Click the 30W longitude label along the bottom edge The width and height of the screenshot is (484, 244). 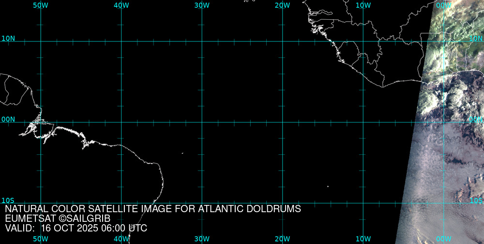coord(202,239)
